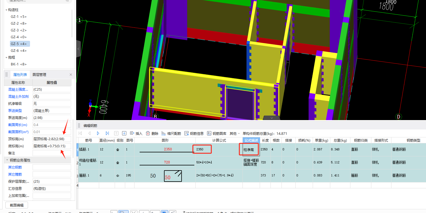Open 缩尺配筋 scaled reinforcement tool
The width and height of the screenshot is (426, 213).
(171, 133)
